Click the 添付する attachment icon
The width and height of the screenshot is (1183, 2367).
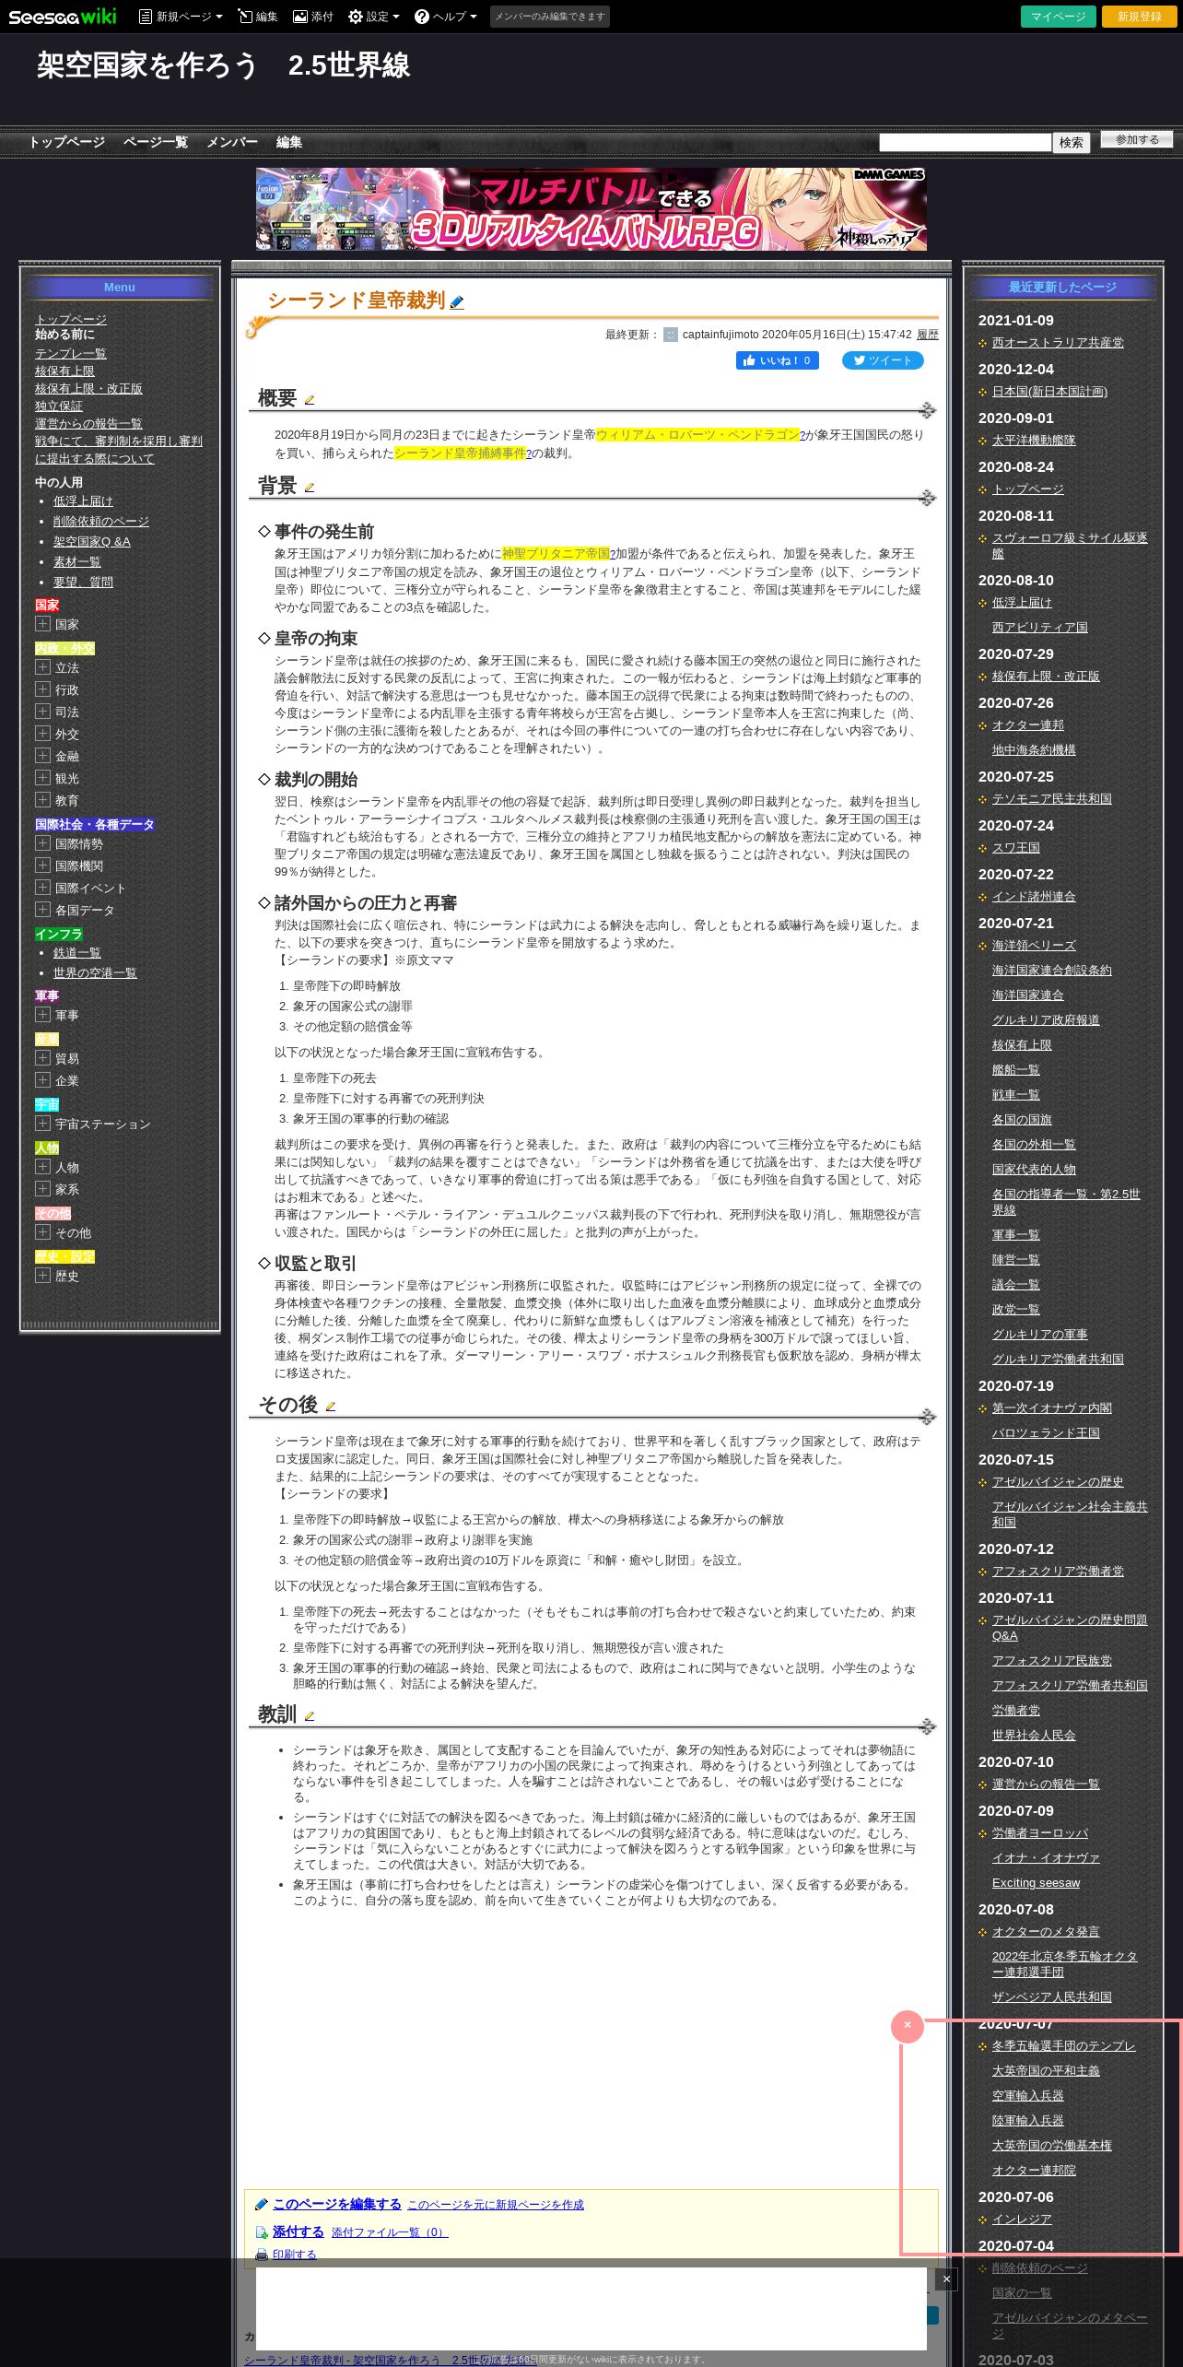tap(262, 2232)
